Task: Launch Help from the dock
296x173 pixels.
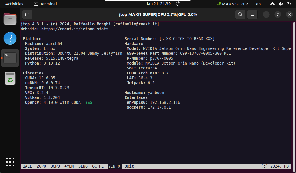Action: (10, 38)
